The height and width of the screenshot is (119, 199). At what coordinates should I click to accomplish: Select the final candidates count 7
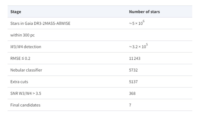click(x=130, y=105)
